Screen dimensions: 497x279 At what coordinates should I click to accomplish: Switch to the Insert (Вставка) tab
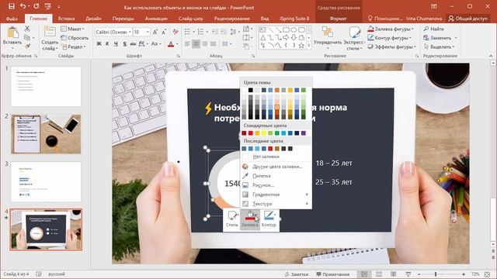tap(66, 19)
